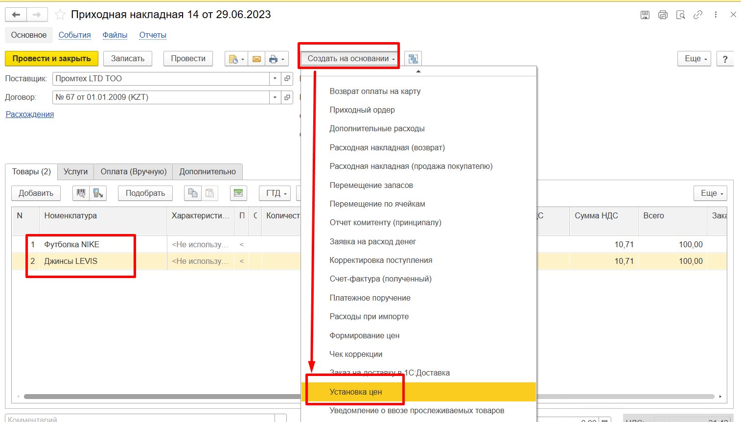Expand the Поставщик field dropdown arrow
The height and width of the screenshot is (422, 741).
click(x=275, y=78)
